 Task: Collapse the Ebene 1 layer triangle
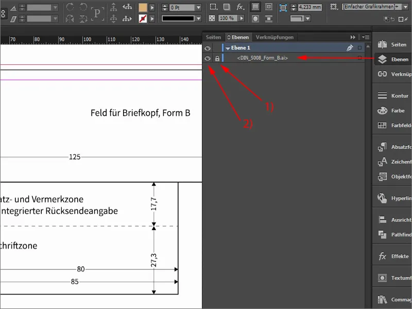coord(228,48)
